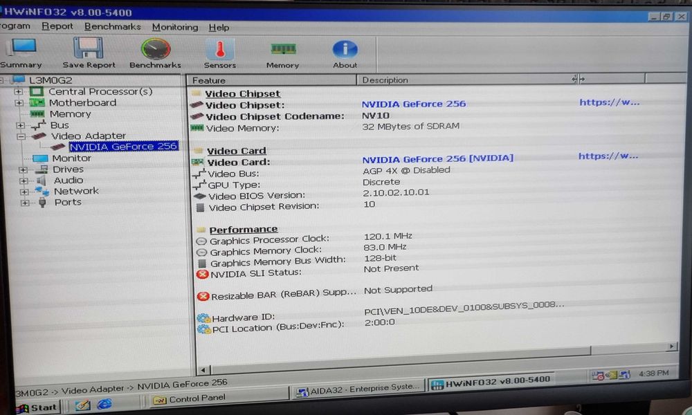Select Memory in the device tree
This screenshot has height=415, width=692.
tap(70, 114)
